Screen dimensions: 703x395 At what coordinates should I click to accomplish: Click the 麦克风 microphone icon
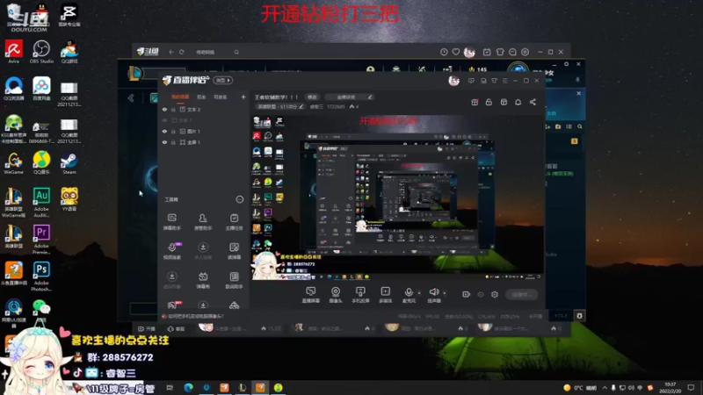pos(409,294)
